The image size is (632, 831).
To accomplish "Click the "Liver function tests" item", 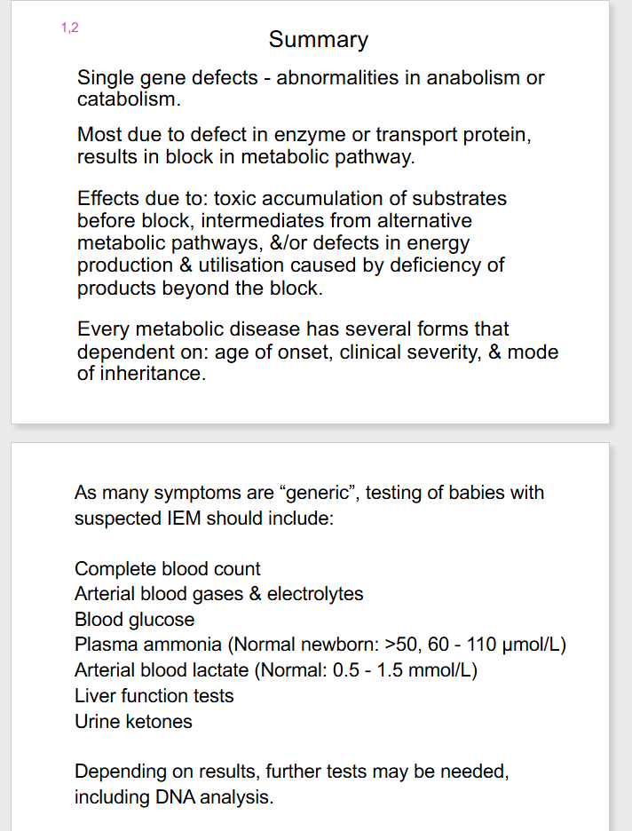I will click(x=154, y=696).
